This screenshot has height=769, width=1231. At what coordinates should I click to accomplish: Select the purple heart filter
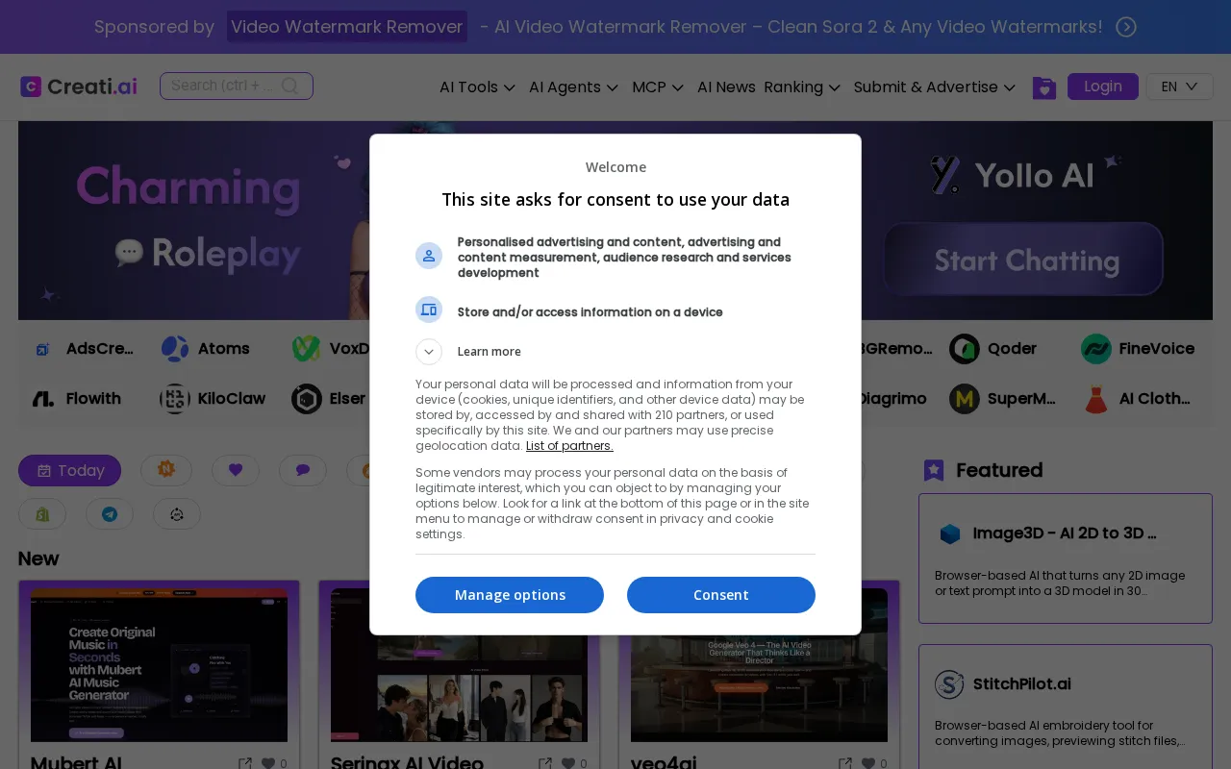(236, 470)
